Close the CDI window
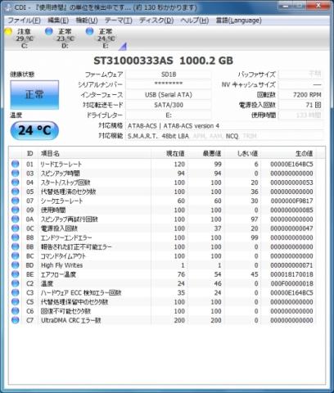The image size is (334, 393). (x=318, y=5)
